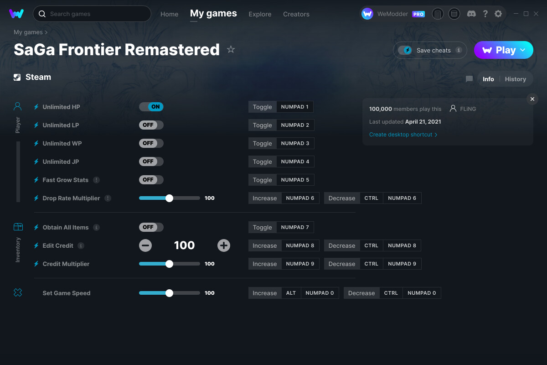Screen dimensions: 547x365
Task: Click the phone remote icon in header
Action: (438, 14)
